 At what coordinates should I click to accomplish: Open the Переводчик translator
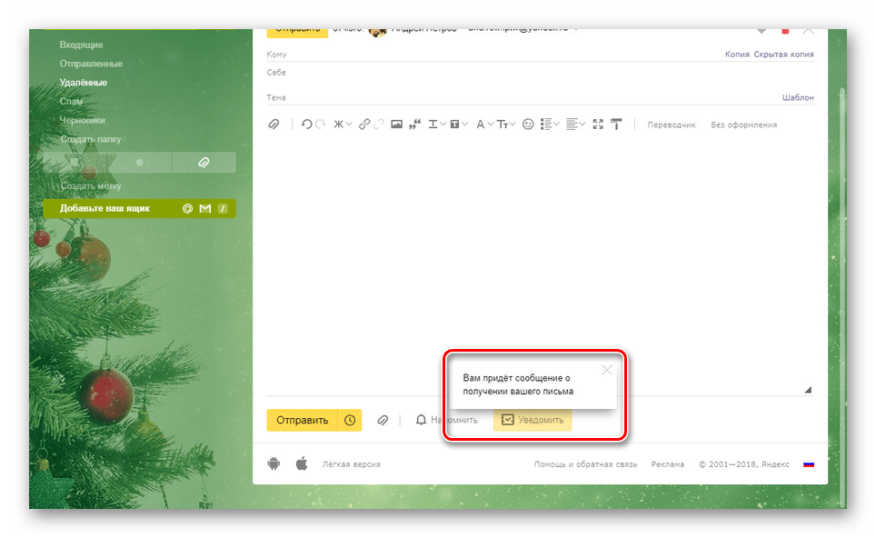(x=671, y=125)
